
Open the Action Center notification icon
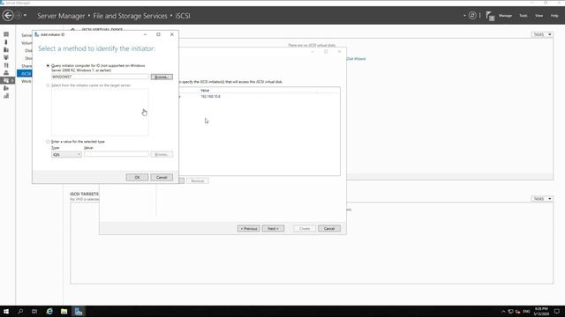point(557,312)
